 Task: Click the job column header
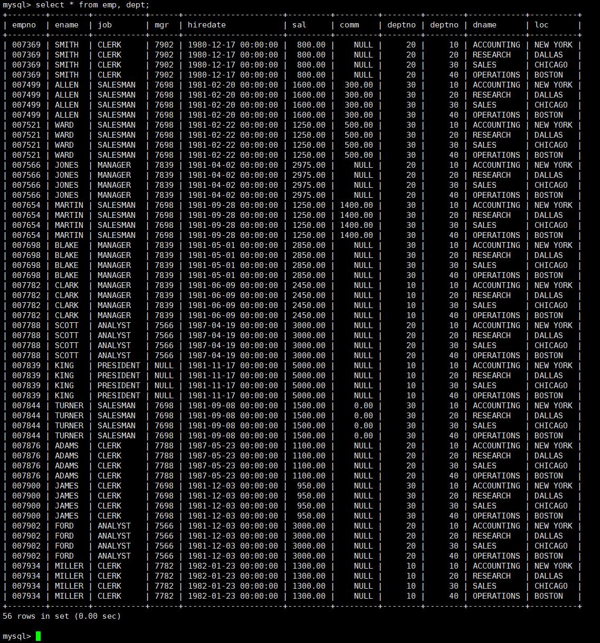104,25
